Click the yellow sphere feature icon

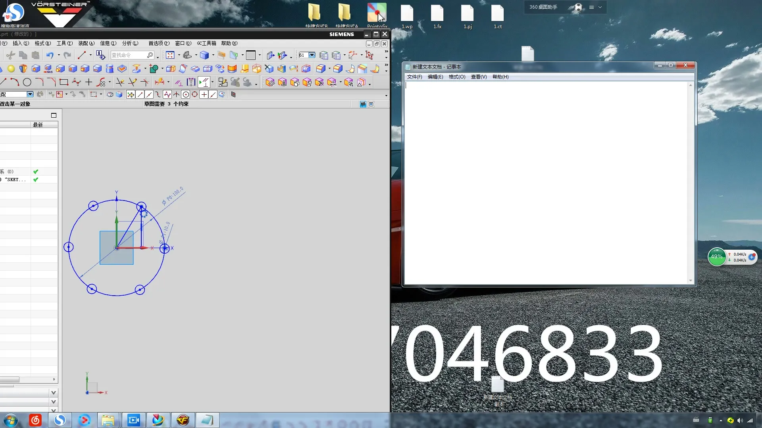pos(11,69)
